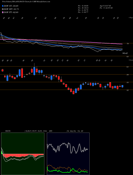Click the "ADX" panel heading

coord(51,131)
